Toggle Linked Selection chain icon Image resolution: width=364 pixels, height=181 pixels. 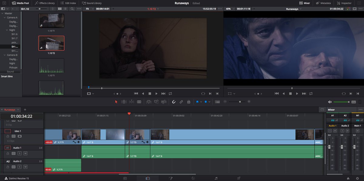tap(181, 102)
